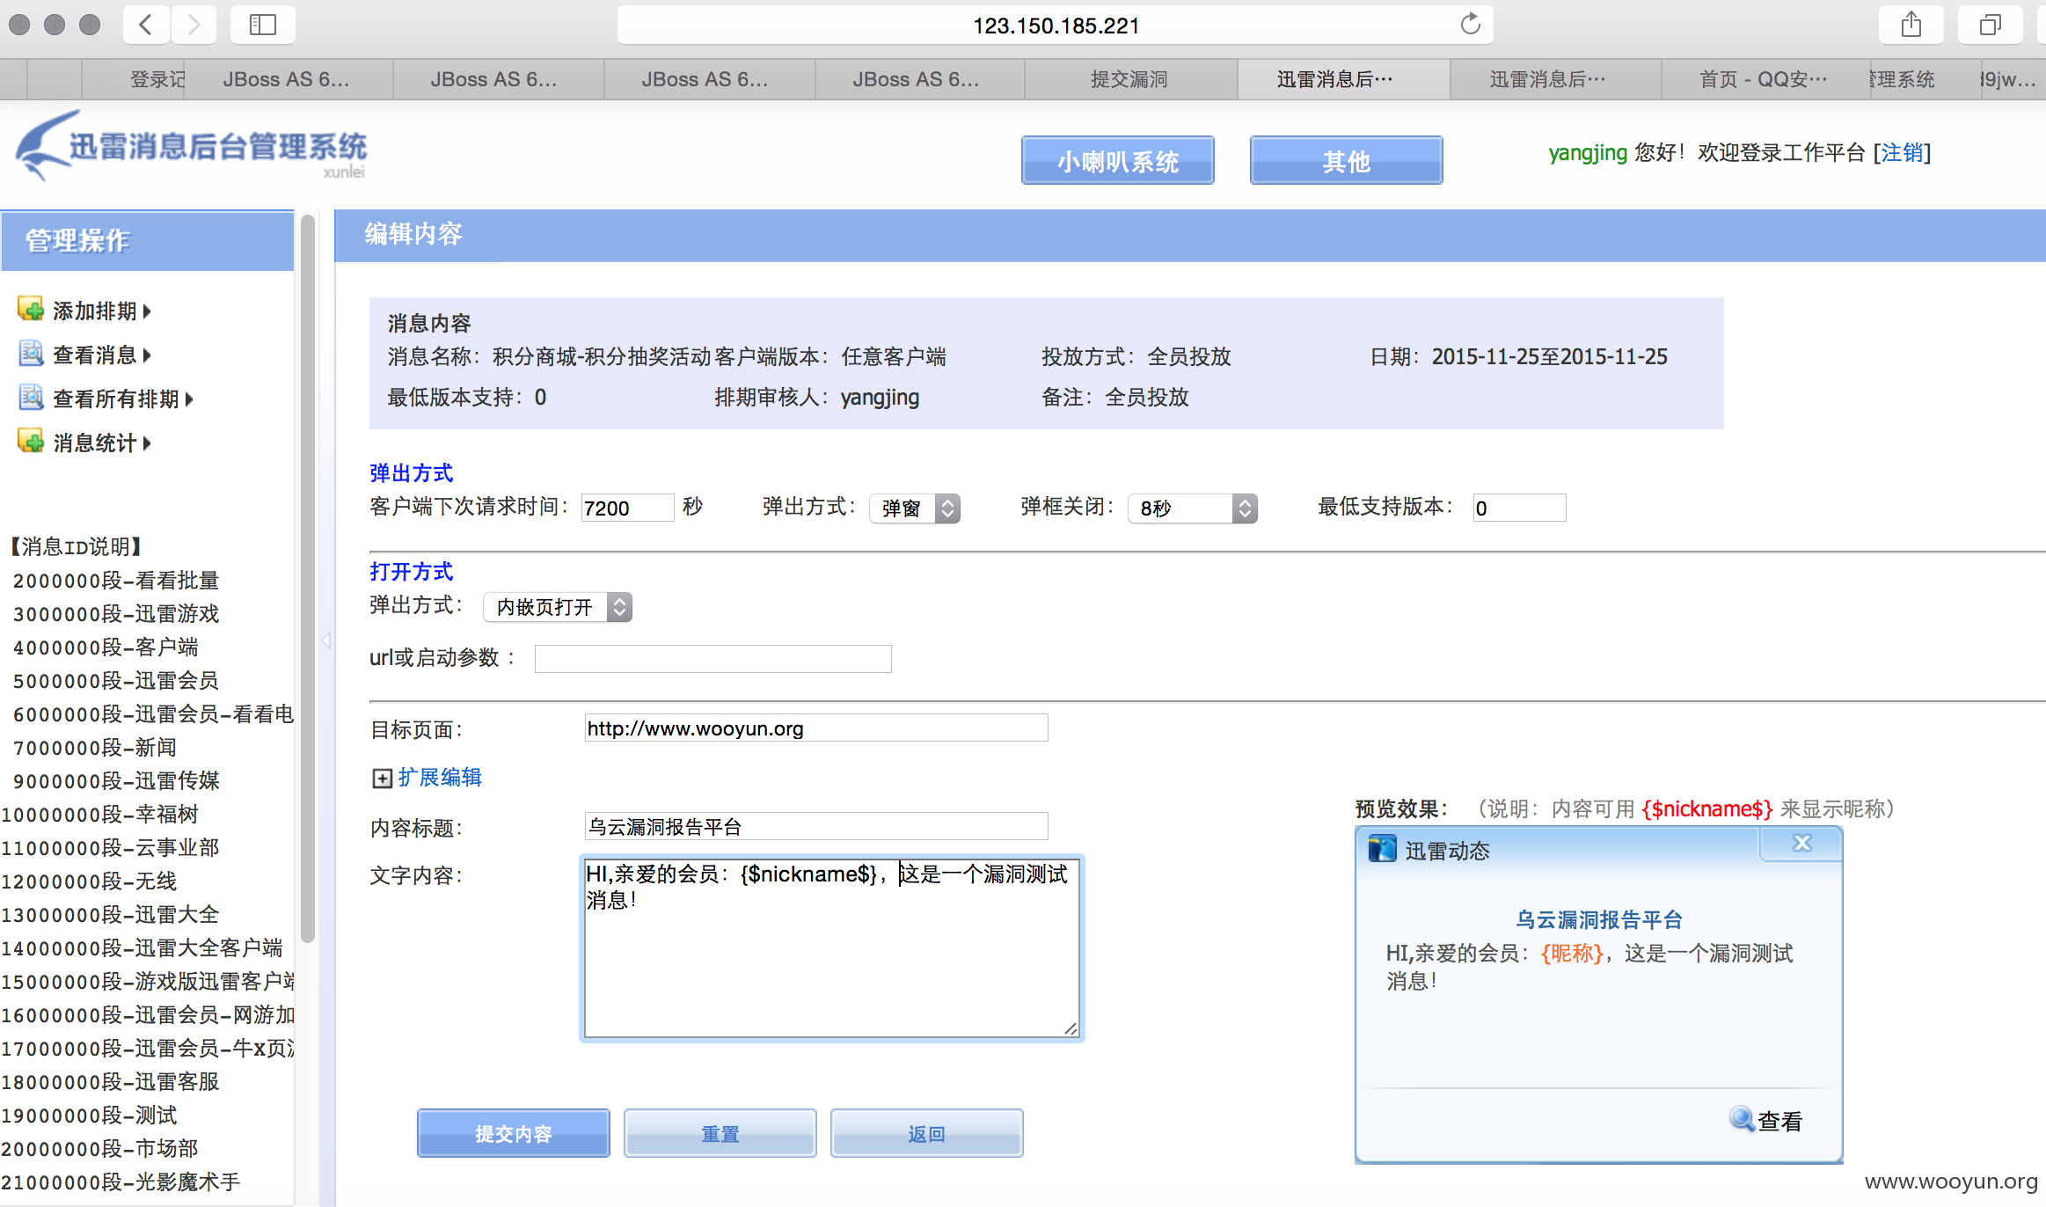Click the textarea resize handle corner
The image size is (2046, 1207).
click(x=1070, y=1029)
